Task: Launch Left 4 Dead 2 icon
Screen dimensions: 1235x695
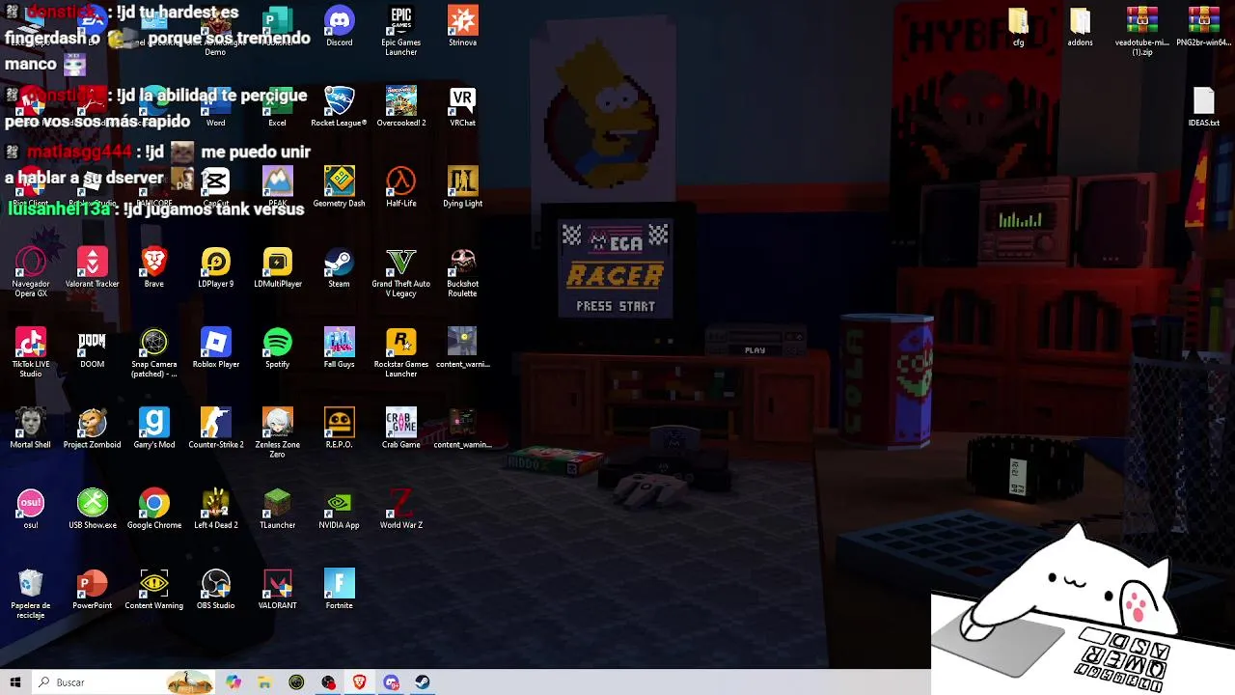Action: [x=215, y=509]
